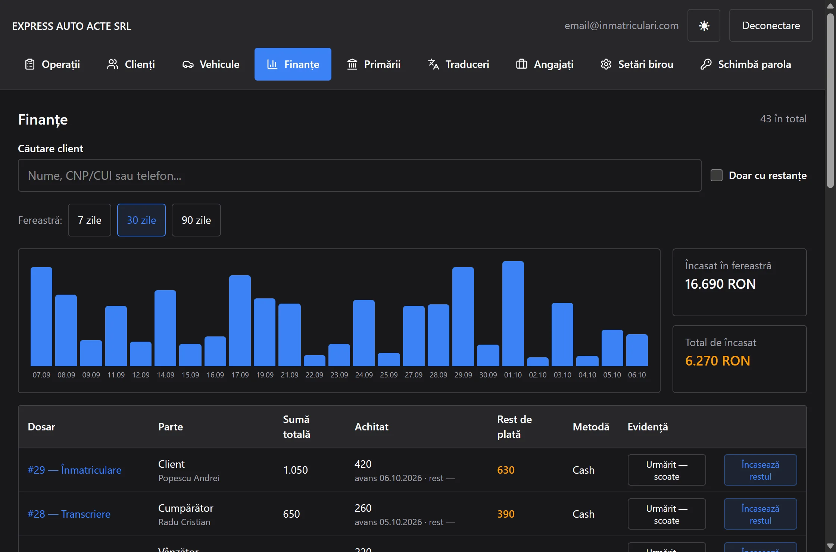Go to the Primării tab
This screenshot has height=552, width=836.
374,64
